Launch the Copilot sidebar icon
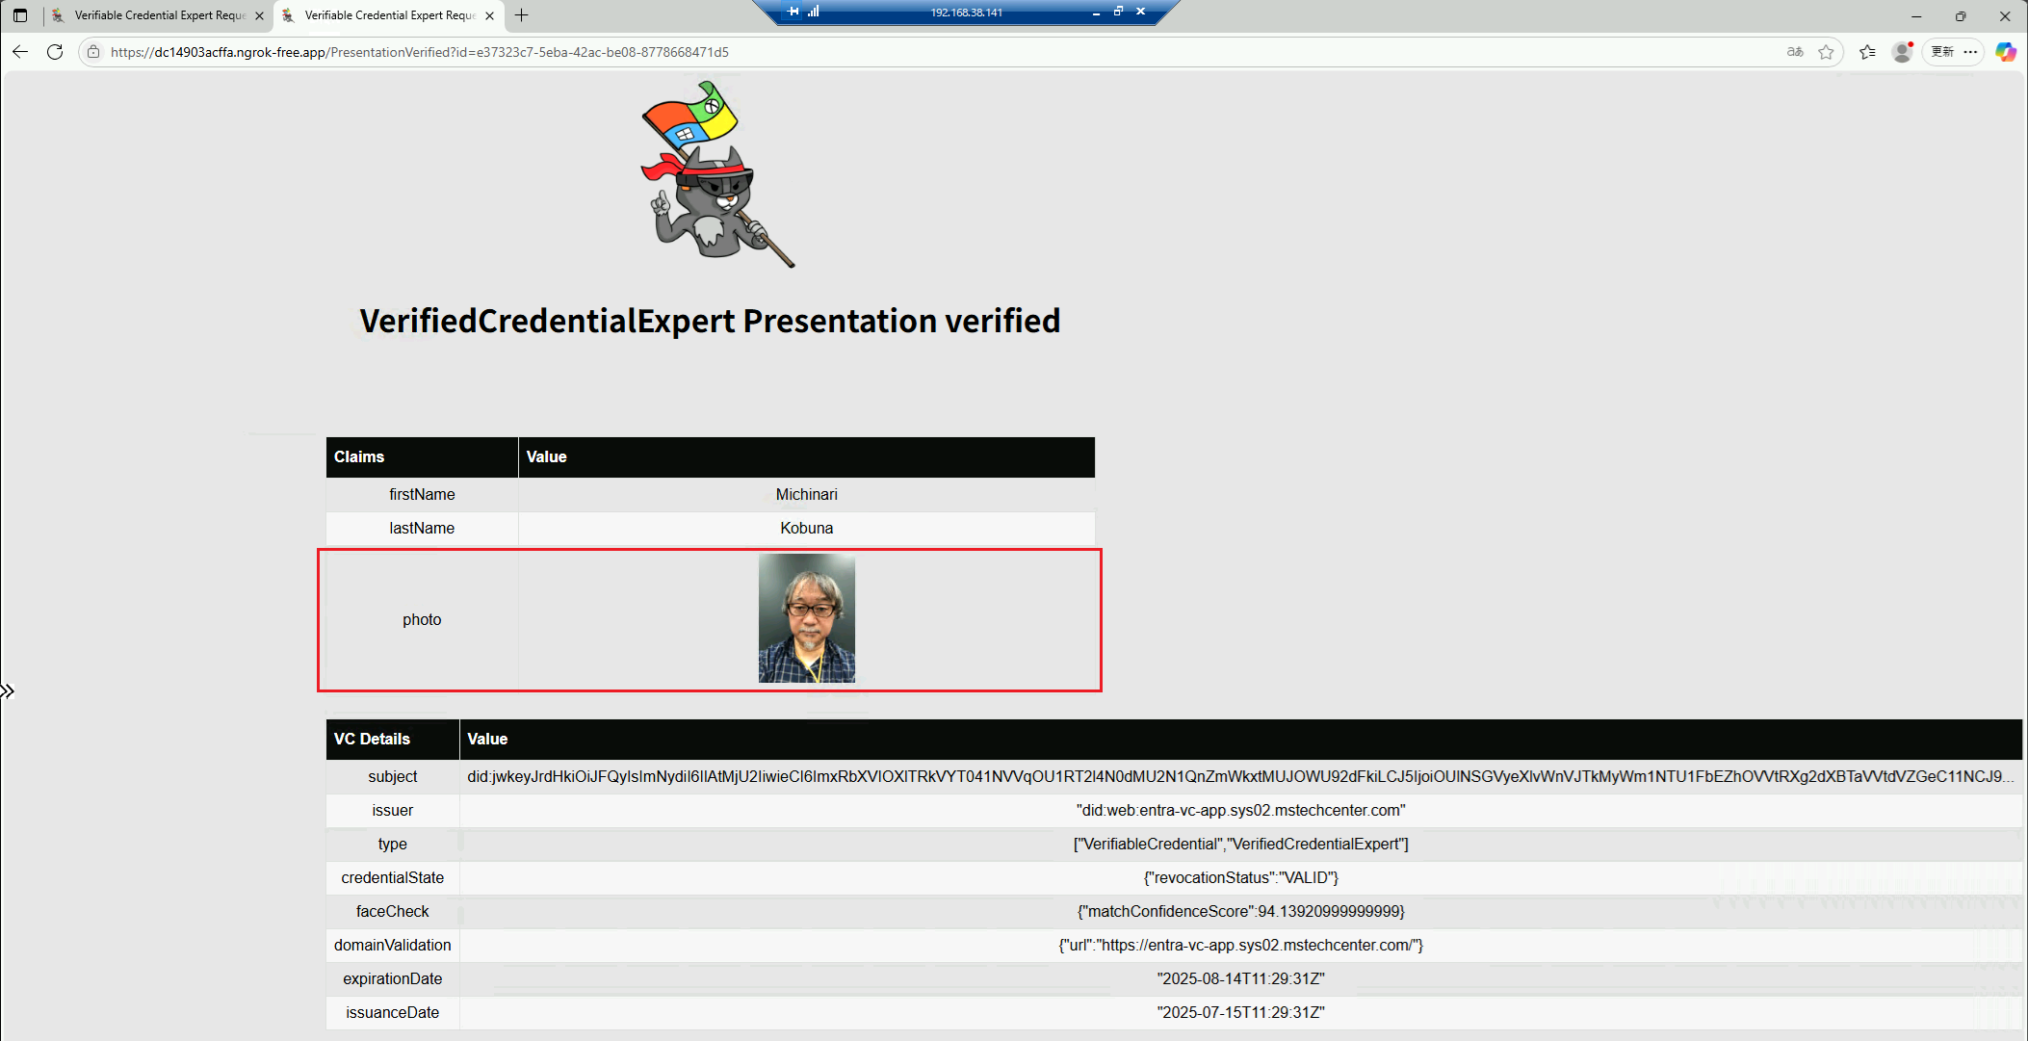2028x1041 pixels. click(2006, 52)
